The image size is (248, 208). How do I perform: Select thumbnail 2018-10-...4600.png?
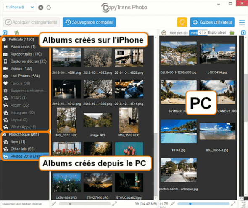coord(98,89)
